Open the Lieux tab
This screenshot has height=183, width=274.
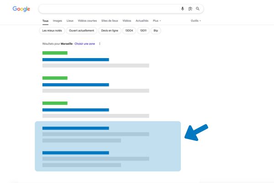[x=70, y=21]
